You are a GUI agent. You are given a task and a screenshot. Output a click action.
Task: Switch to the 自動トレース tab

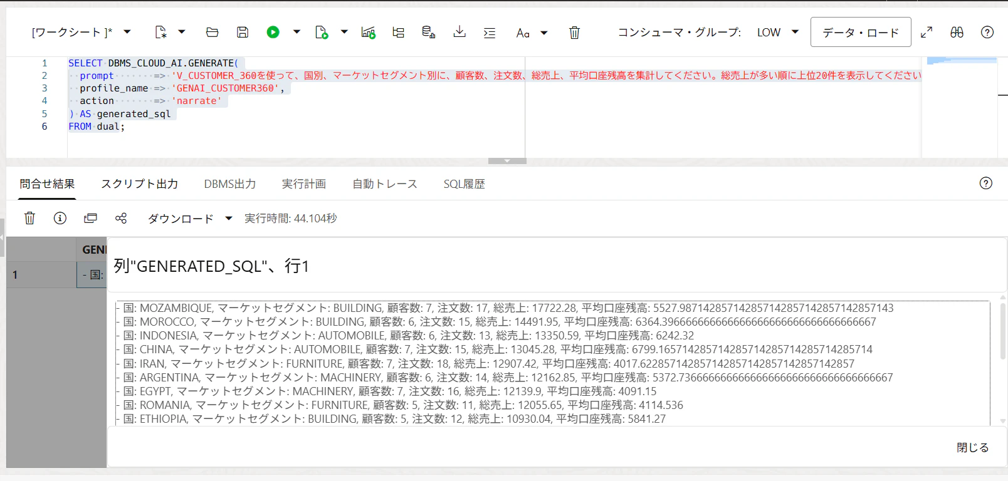pyautogui.click(x=385, y=184)
